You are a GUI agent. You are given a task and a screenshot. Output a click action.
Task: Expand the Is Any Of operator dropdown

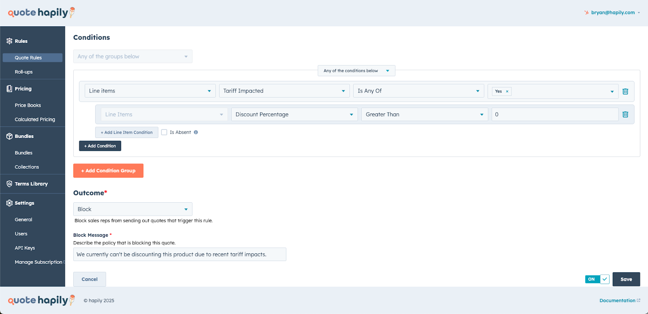click(418, 91)
